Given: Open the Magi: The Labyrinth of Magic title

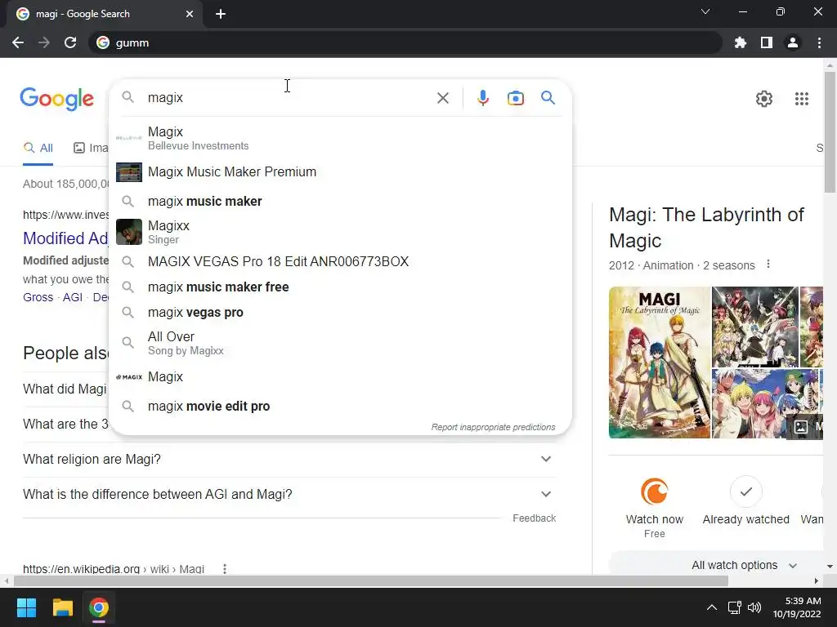Looking at the screenshot, I should click(x=706, y=228).
